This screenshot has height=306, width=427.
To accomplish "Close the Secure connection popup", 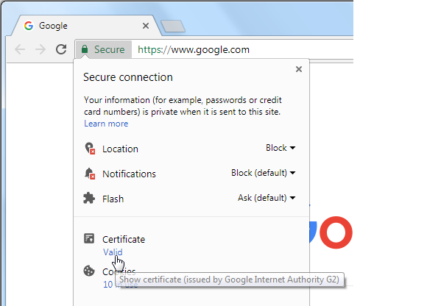I will (299, 69).
